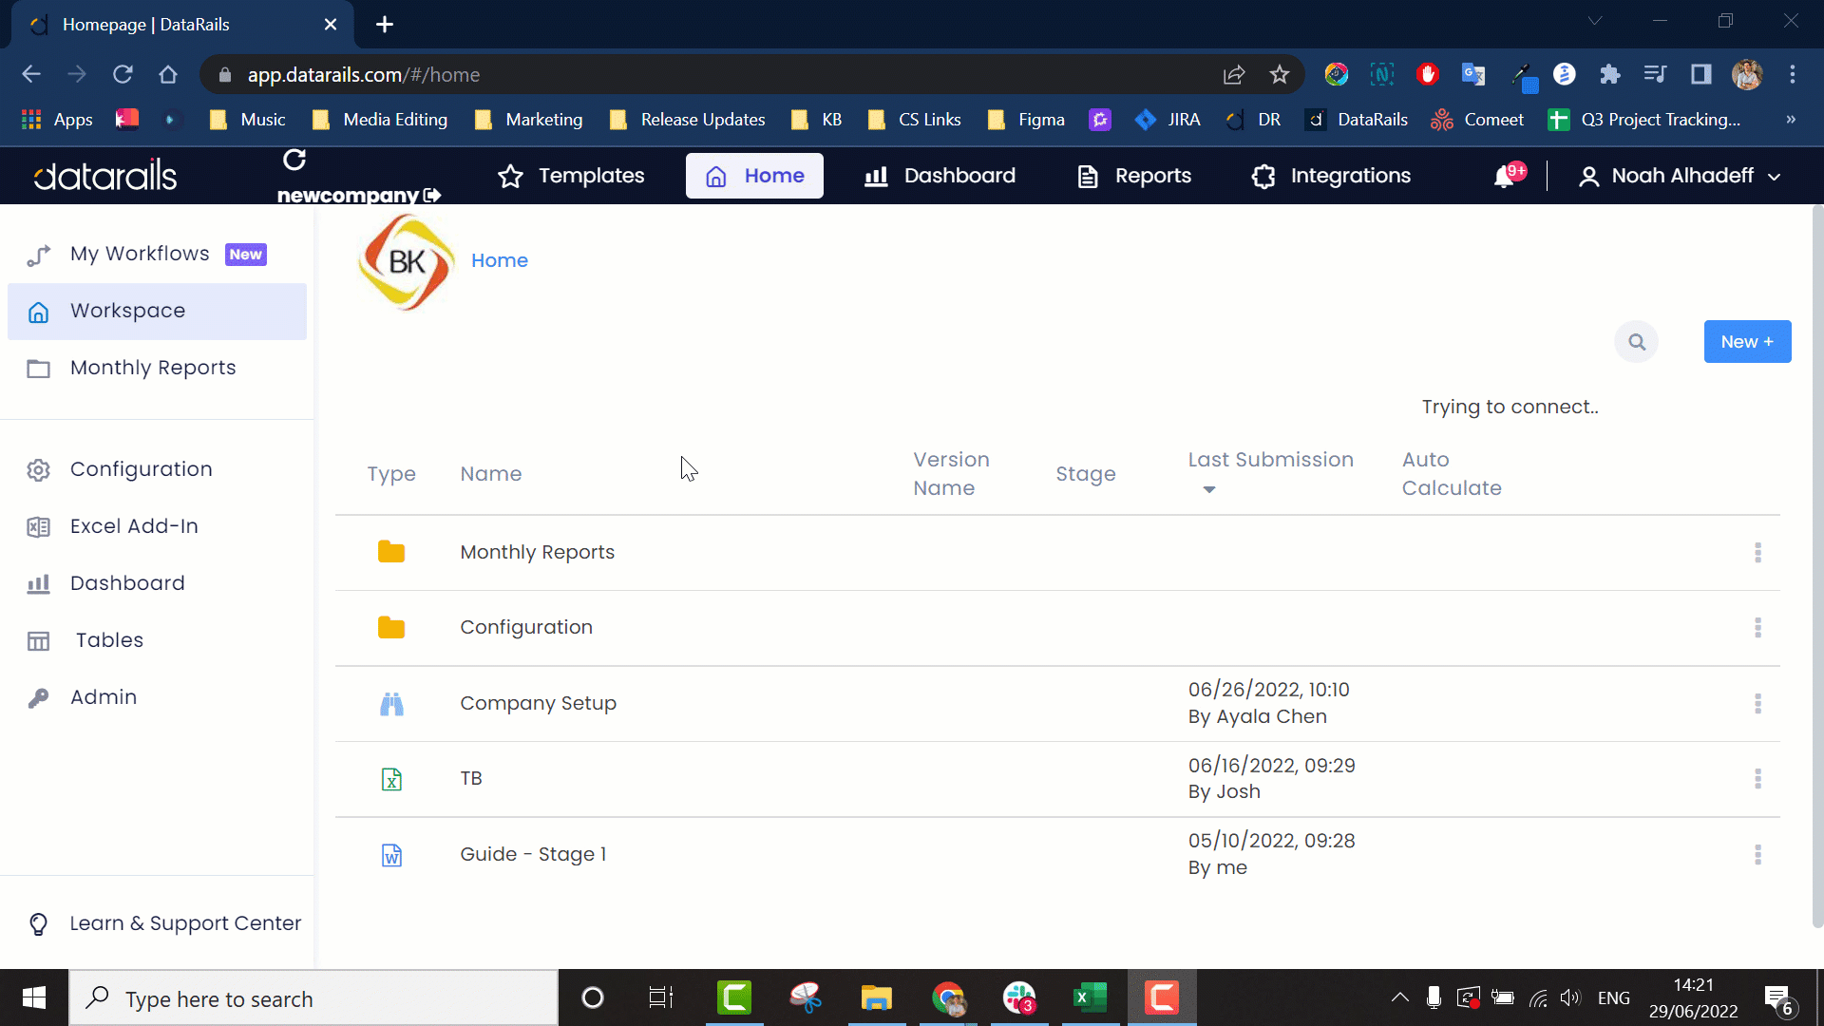Viewport: 1824px width, 1026px height.
Task: Open Chrome three-dot menu
Action: 1792,74
